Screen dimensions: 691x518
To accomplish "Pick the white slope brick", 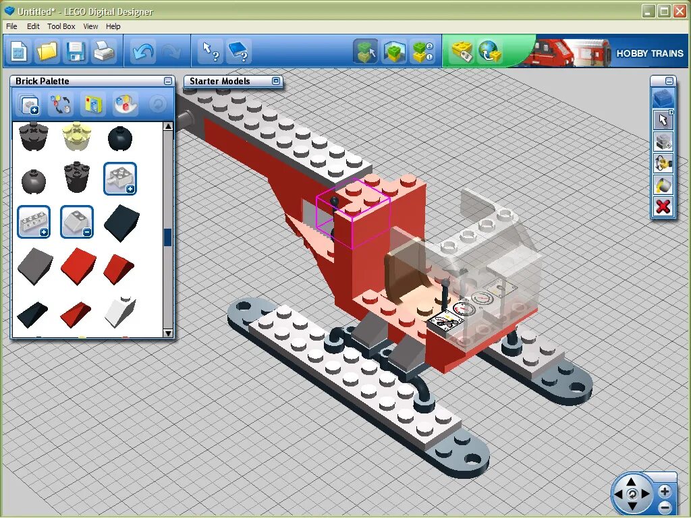I will (x=120, y=312).
